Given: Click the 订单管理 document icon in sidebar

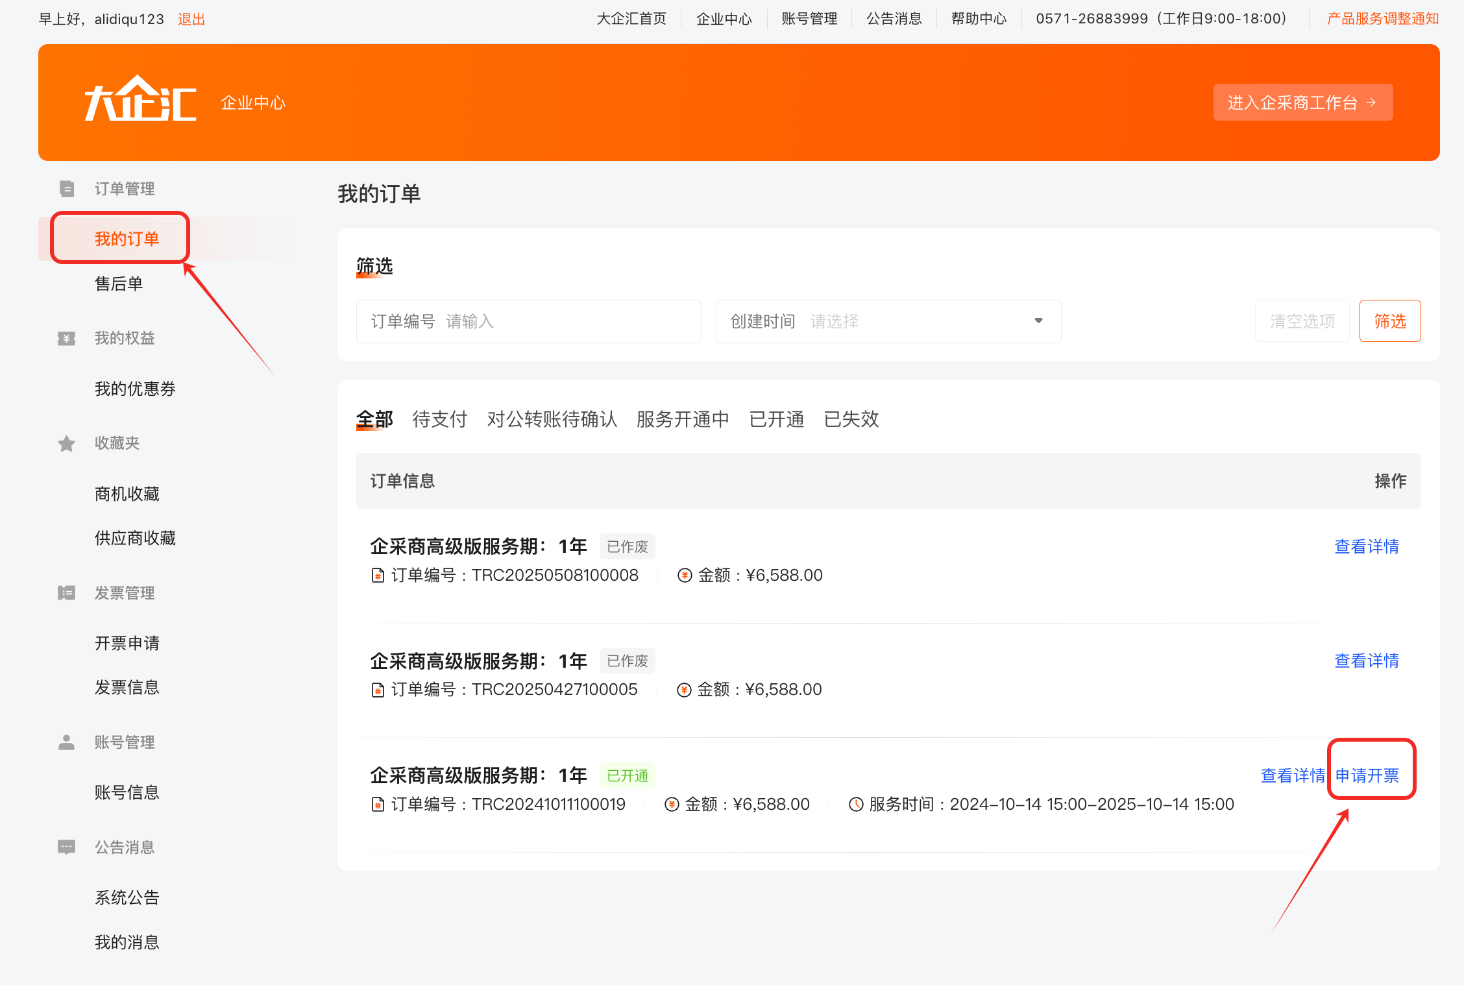Looking at the screenshot, I should pos(66,189).
